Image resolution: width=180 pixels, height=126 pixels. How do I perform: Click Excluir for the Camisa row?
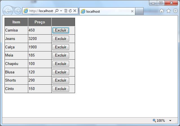(x=61, y=30)
